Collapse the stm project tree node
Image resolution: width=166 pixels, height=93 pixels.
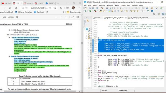click(85, 29)
